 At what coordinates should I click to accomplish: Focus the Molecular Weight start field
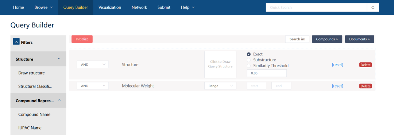tap(256, 86)
